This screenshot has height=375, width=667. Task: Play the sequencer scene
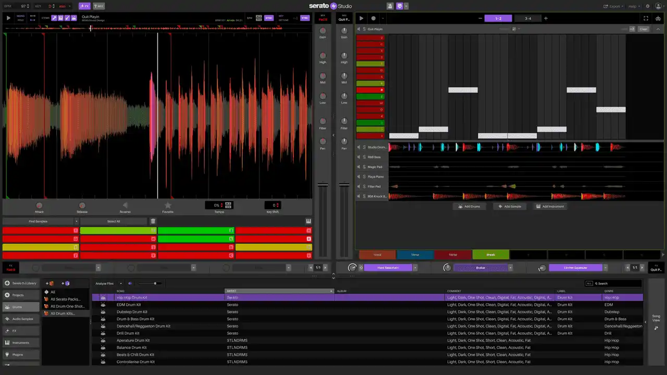tap(362, 18)
